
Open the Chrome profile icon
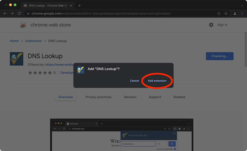(235, 13)
